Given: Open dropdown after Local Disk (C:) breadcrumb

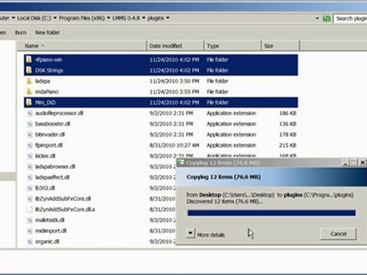Looking at the screenshot, I should (55, 18).
